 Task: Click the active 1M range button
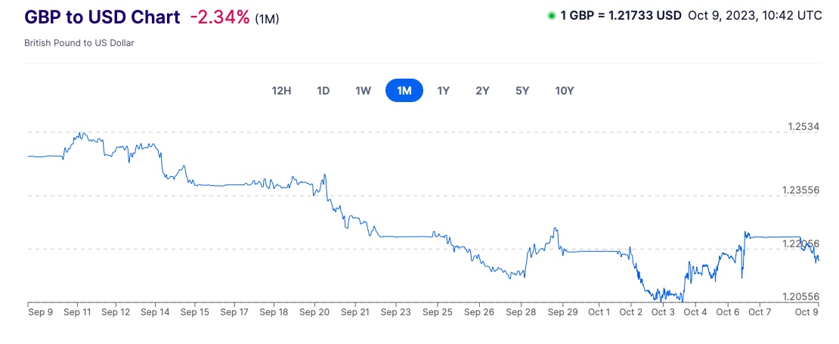pos(404,91)
